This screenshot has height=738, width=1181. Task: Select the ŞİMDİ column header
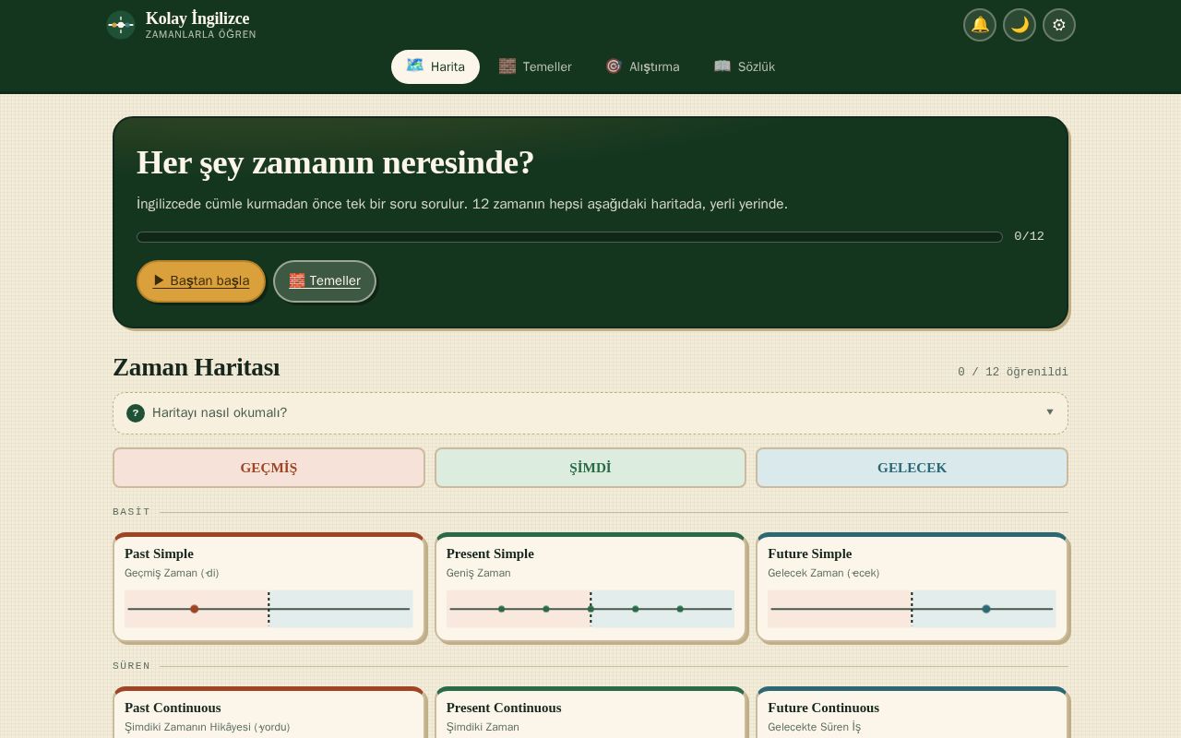click(x=590, y=468)
